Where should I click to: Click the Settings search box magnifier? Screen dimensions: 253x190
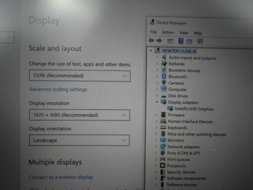pos(9,37)
